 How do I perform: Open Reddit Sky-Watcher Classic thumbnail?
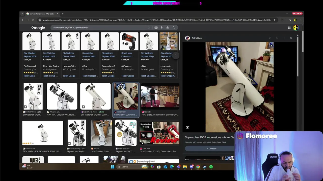coord(101,133)
